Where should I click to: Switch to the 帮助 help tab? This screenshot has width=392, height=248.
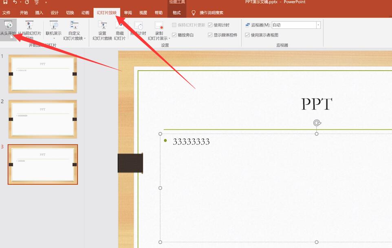pyautogui.click(x=159, y=13)
